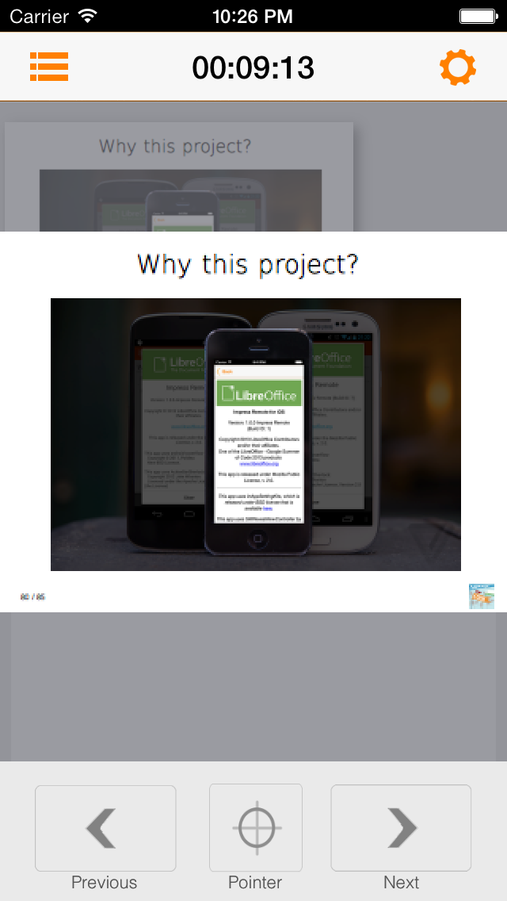Tap the slide number counter text
This screenshot has height=901, width=507.
[32, 597]
